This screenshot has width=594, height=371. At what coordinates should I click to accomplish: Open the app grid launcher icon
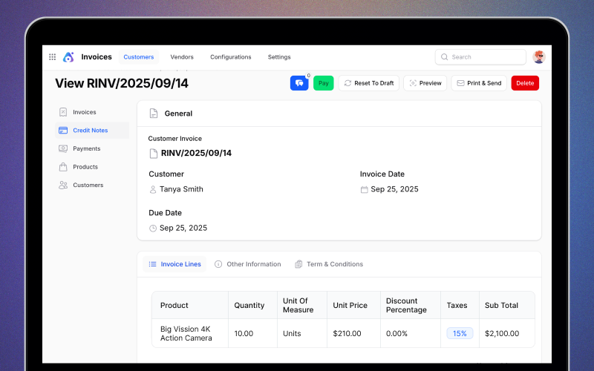tap(52, 57)
